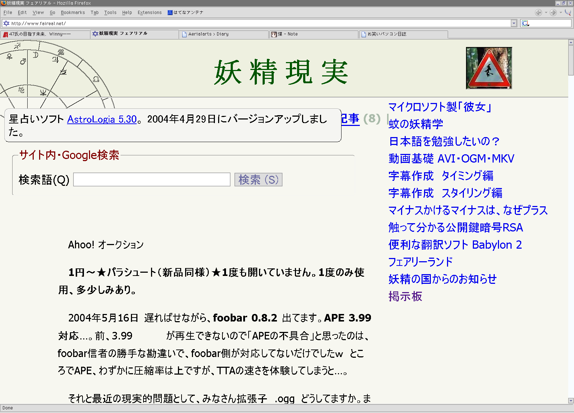Click the activity throbber icon

568,13
